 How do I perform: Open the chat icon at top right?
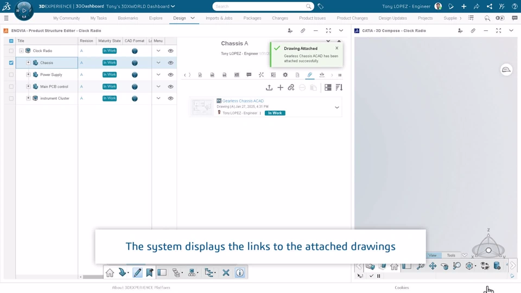[514, 18]
